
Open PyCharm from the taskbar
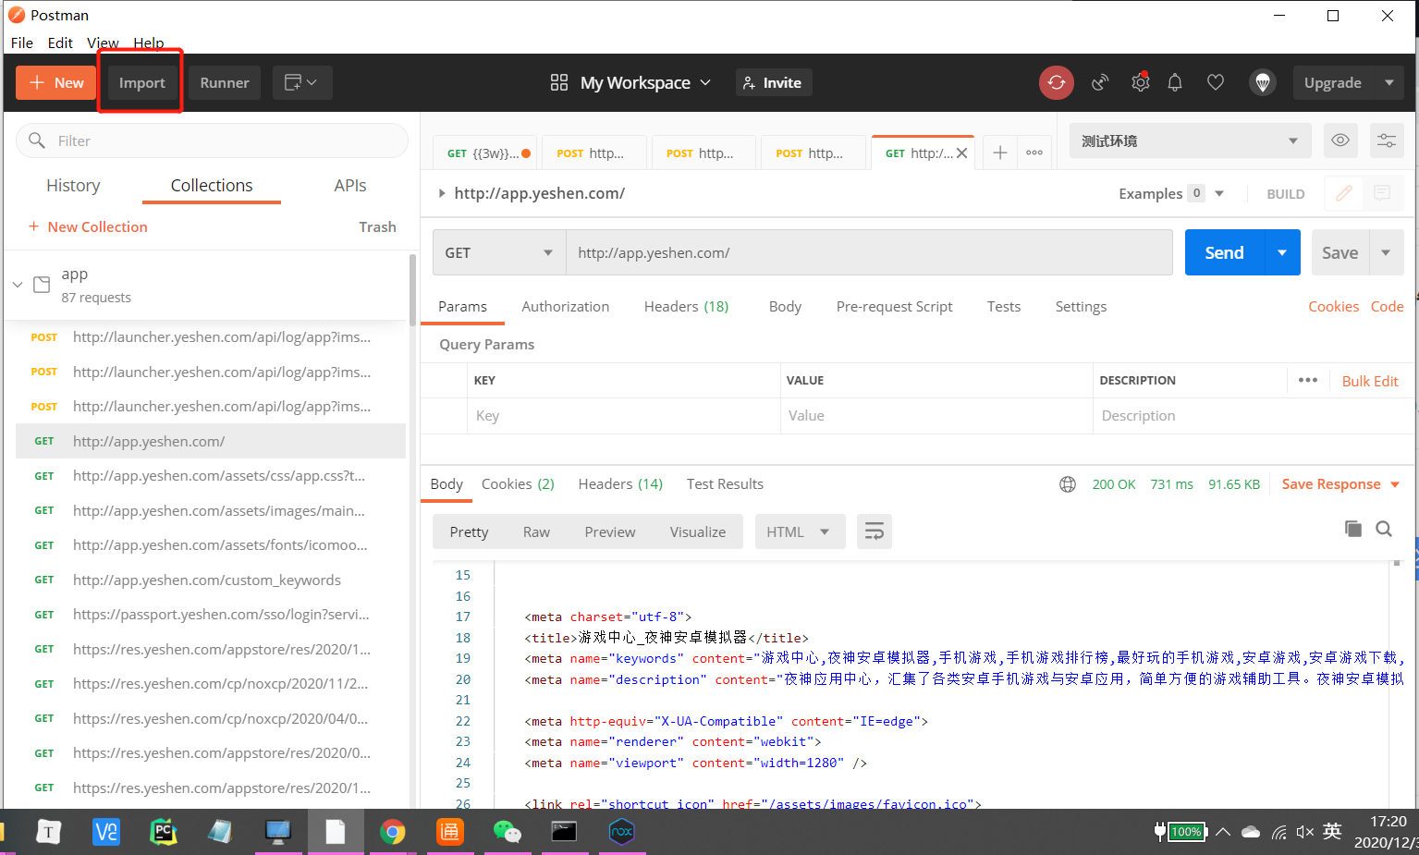coord(164,832)
